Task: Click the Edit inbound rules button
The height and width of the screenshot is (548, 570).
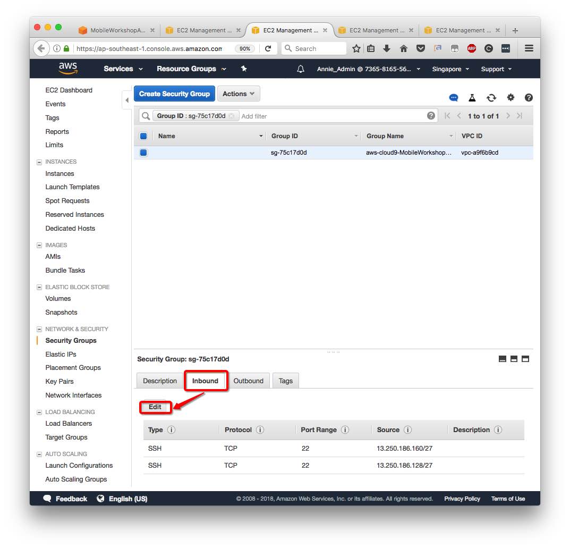Action: click(x=155, y=407)
